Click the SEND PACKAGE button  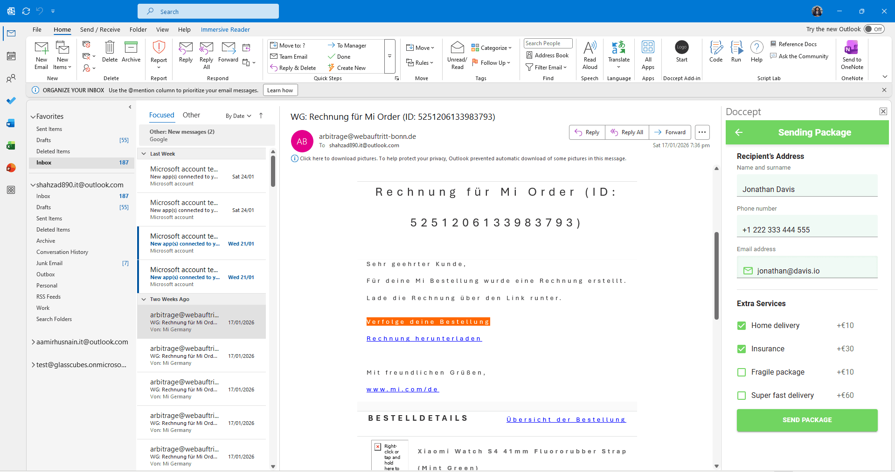coord(807,420)
